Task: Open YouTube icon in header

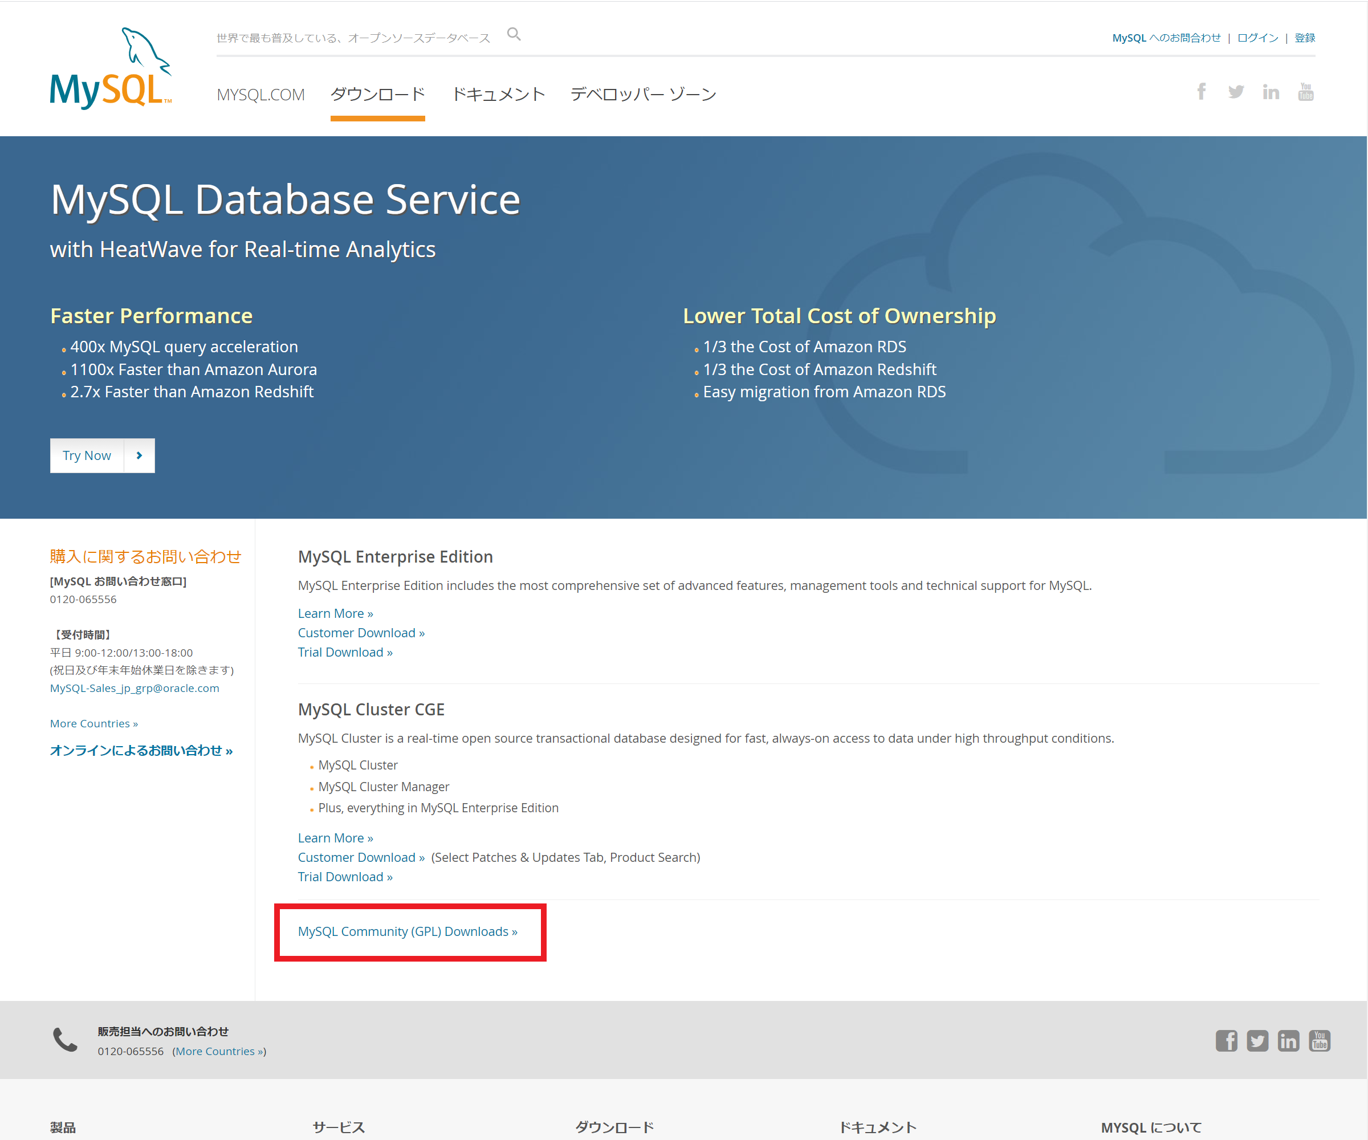Action: (x=1305, y=91)
